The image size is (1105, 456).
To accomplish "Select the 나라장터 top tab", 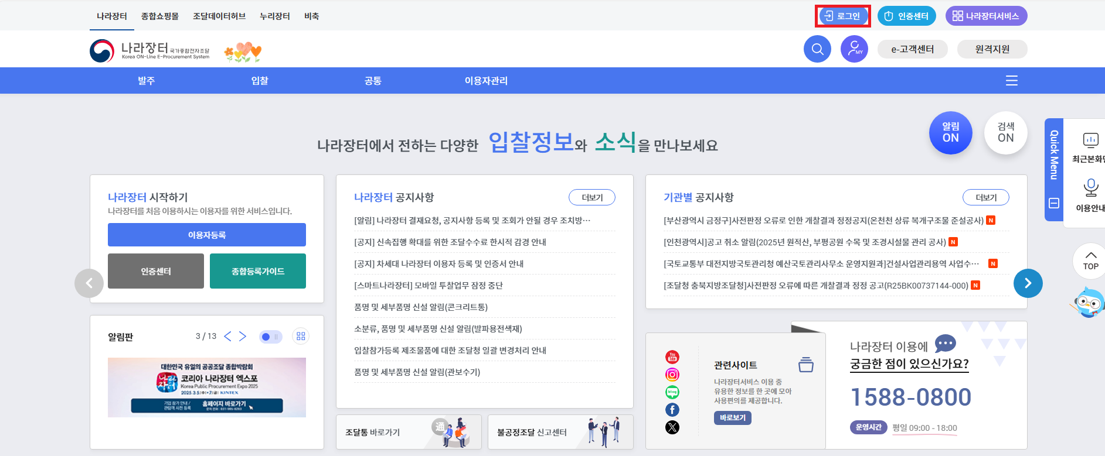I will point(112,16).
